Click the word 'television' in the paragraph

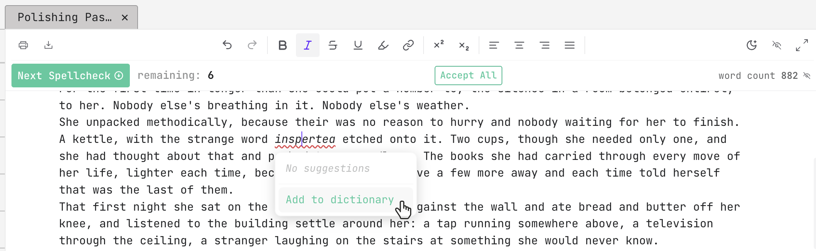click(x=680, y=224)
